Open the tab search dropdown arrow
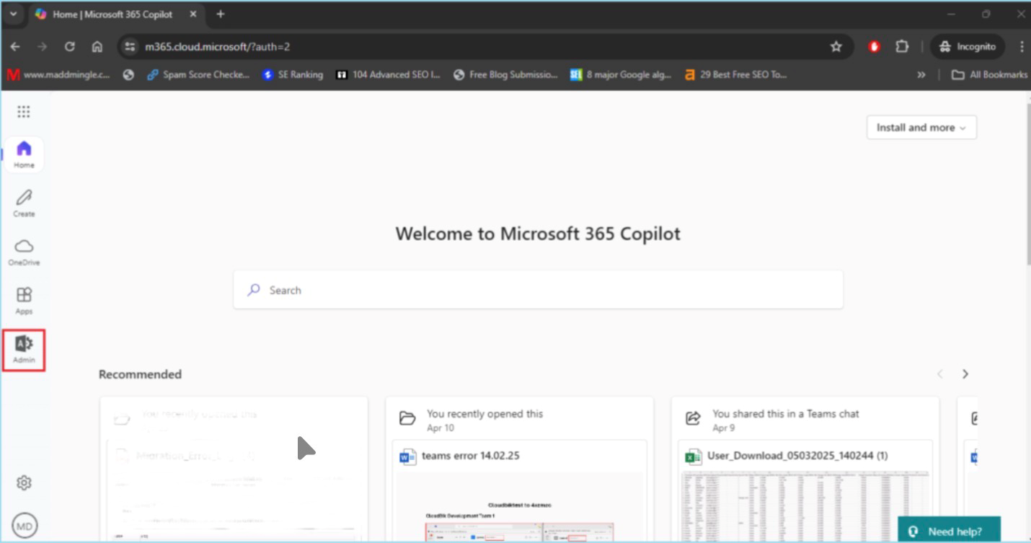 [x=13, y=14]
